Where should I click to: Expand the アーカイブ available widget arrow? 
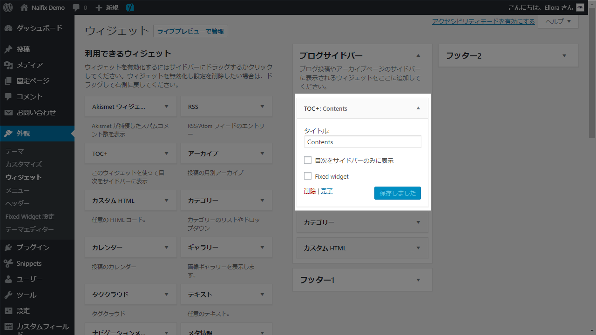(262, 154)
